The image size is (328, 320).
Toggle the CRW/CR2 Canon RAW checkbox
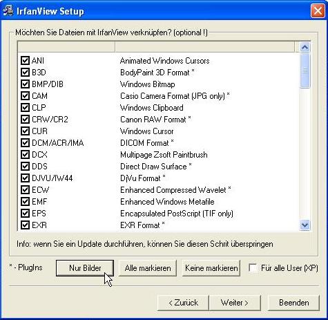pyautogui.click(x=25, y=120)
